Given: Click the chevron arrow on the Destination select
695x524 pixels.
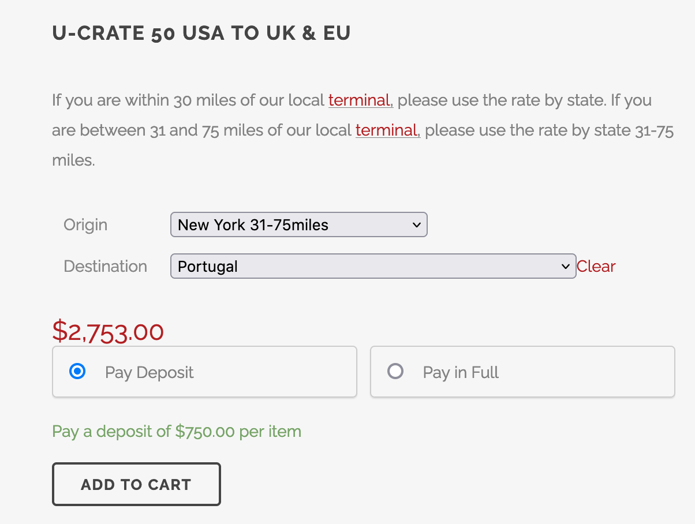Looking at the screenshot, I should pyautogui.click(x=566, y=267).
